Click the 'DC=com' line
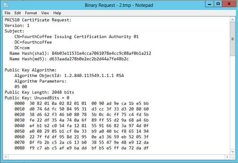This screenshot has width=238, height=163. (x=22, y=48)
